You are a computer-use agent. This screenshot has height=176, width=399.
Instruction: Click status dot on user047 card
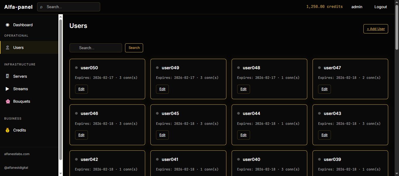[319, 68]
